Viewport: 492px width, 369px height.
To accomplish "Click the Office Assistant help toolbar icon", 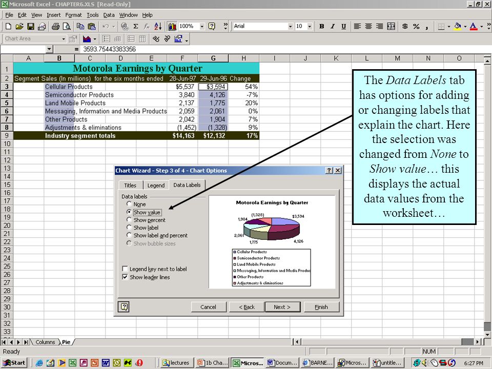I will 212,27.
